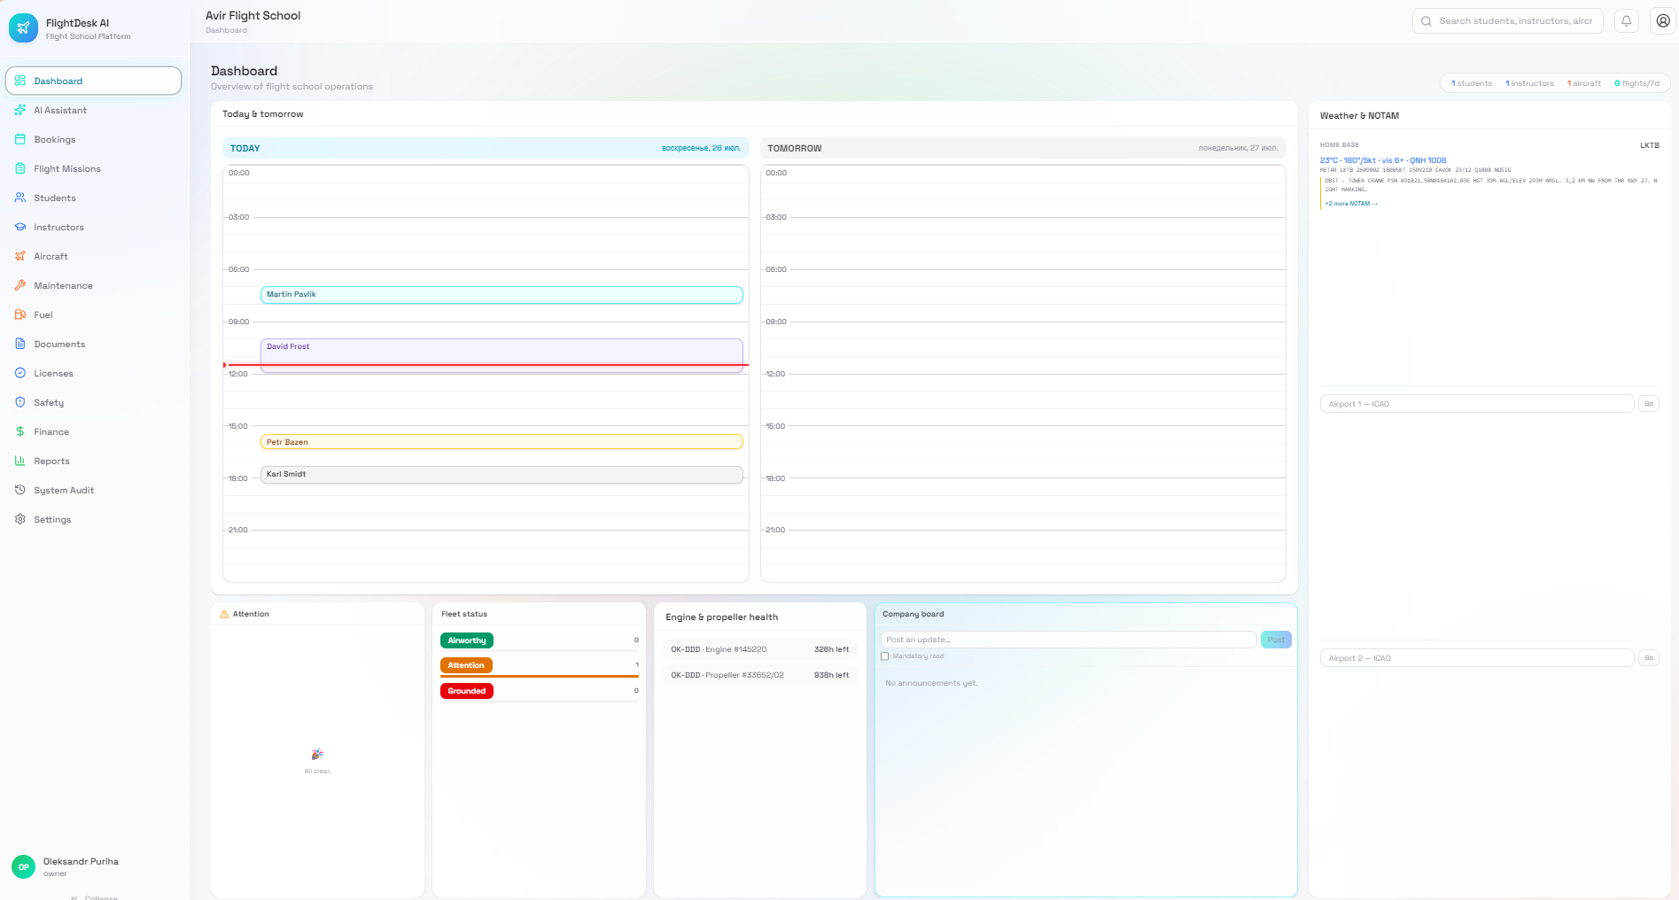The image size is (1679, 900).
Task: Click the Settings gear icon
Action: 20,519
